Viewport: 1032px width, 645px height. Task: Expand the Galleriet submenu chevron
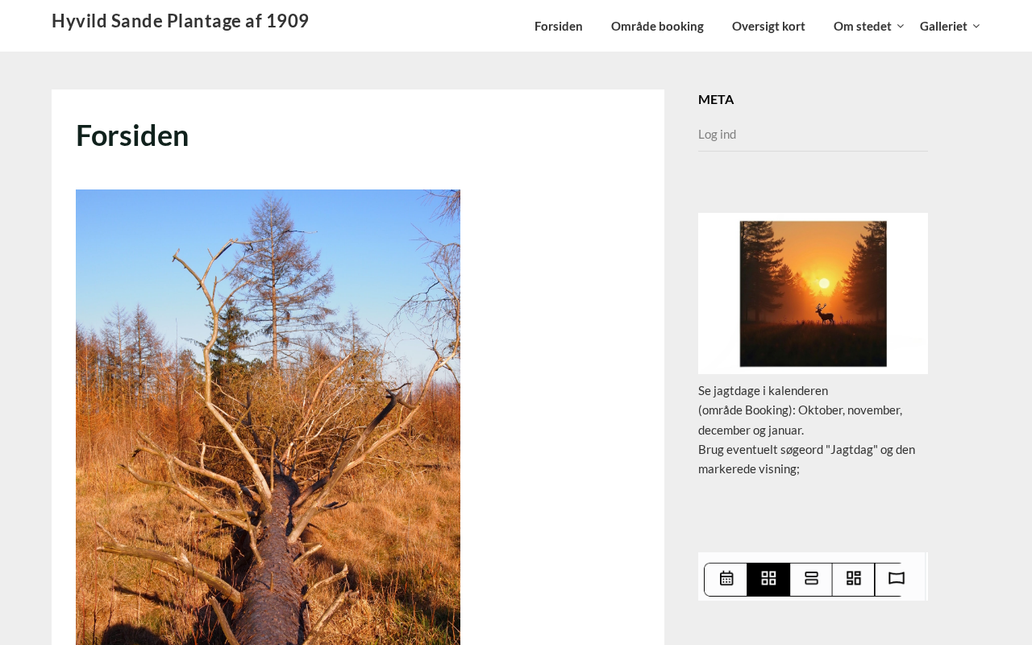(x=976, y=26)
